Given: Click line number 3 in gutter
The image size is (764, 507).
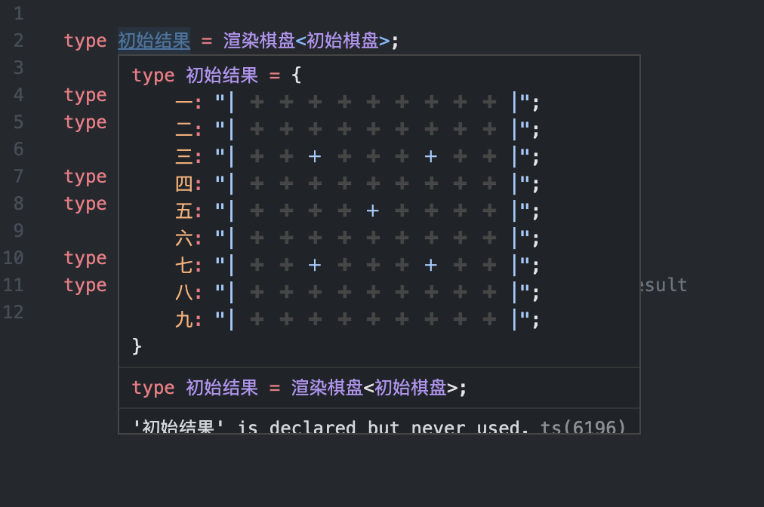Looking at the screenshot, I should pyautogui.click(x=19, y=68).
